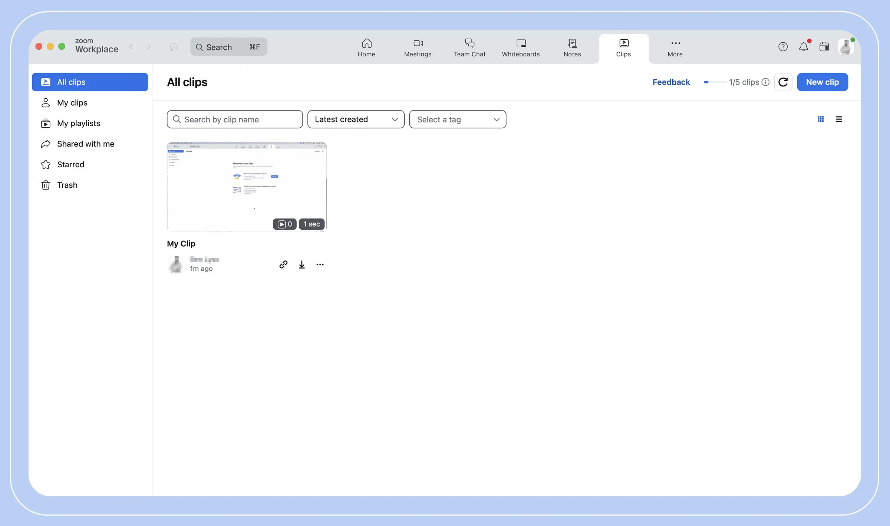Image resolution: width=890 pixels, height=526 pixels.
Task: Download My Clip
Action: click(x=302, y=264)
